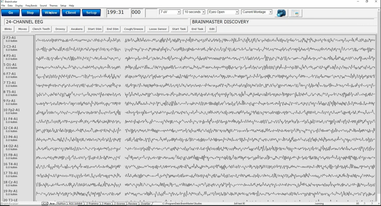Mark an Awakens event

click(77, 29)
